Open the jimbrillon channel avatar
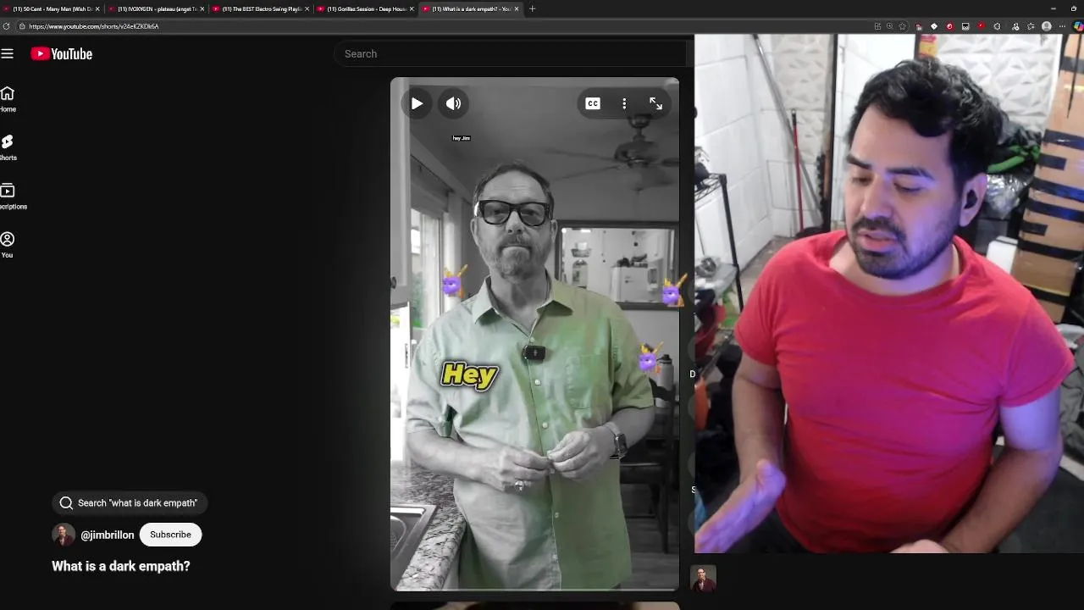Screen dimensions: 1084x610 [x=64, y=535]
